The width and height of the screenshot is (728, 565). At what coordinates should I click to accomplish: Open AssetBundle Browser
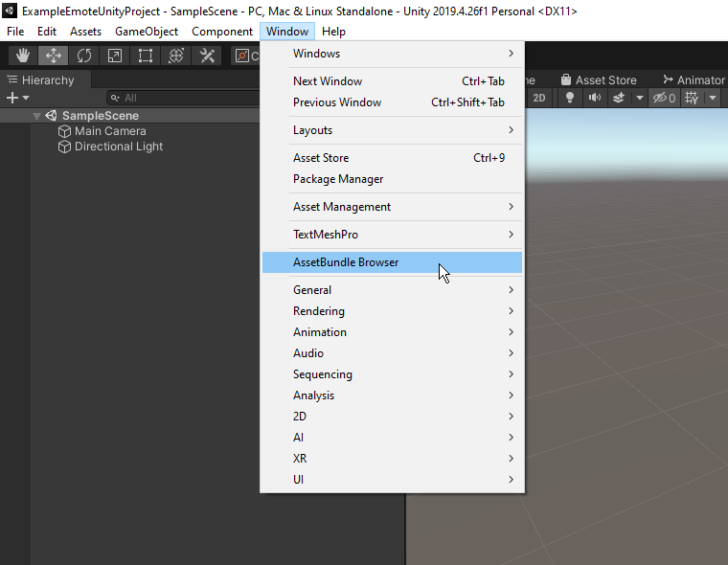[x=393, y=262]
